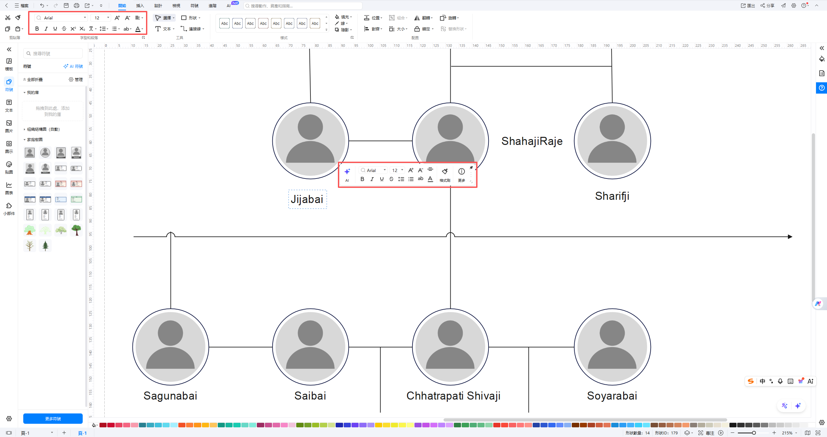
Task: Click the AI Symbols link
Action: (73, 66)
